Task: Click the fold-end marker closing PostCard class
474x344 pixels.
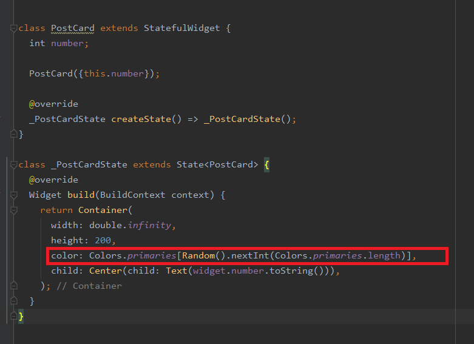Action: click(x=13, y=133)
